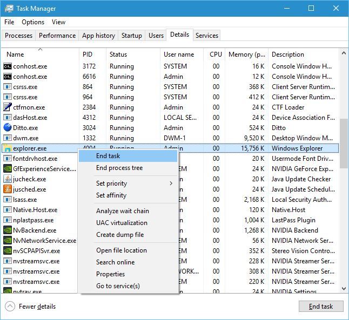Image resolution: width=349 pixels, height=320 pixels.
Task: Click the nvstreamsvc.exe icon in the 228 K row
Action: point(8,261)
